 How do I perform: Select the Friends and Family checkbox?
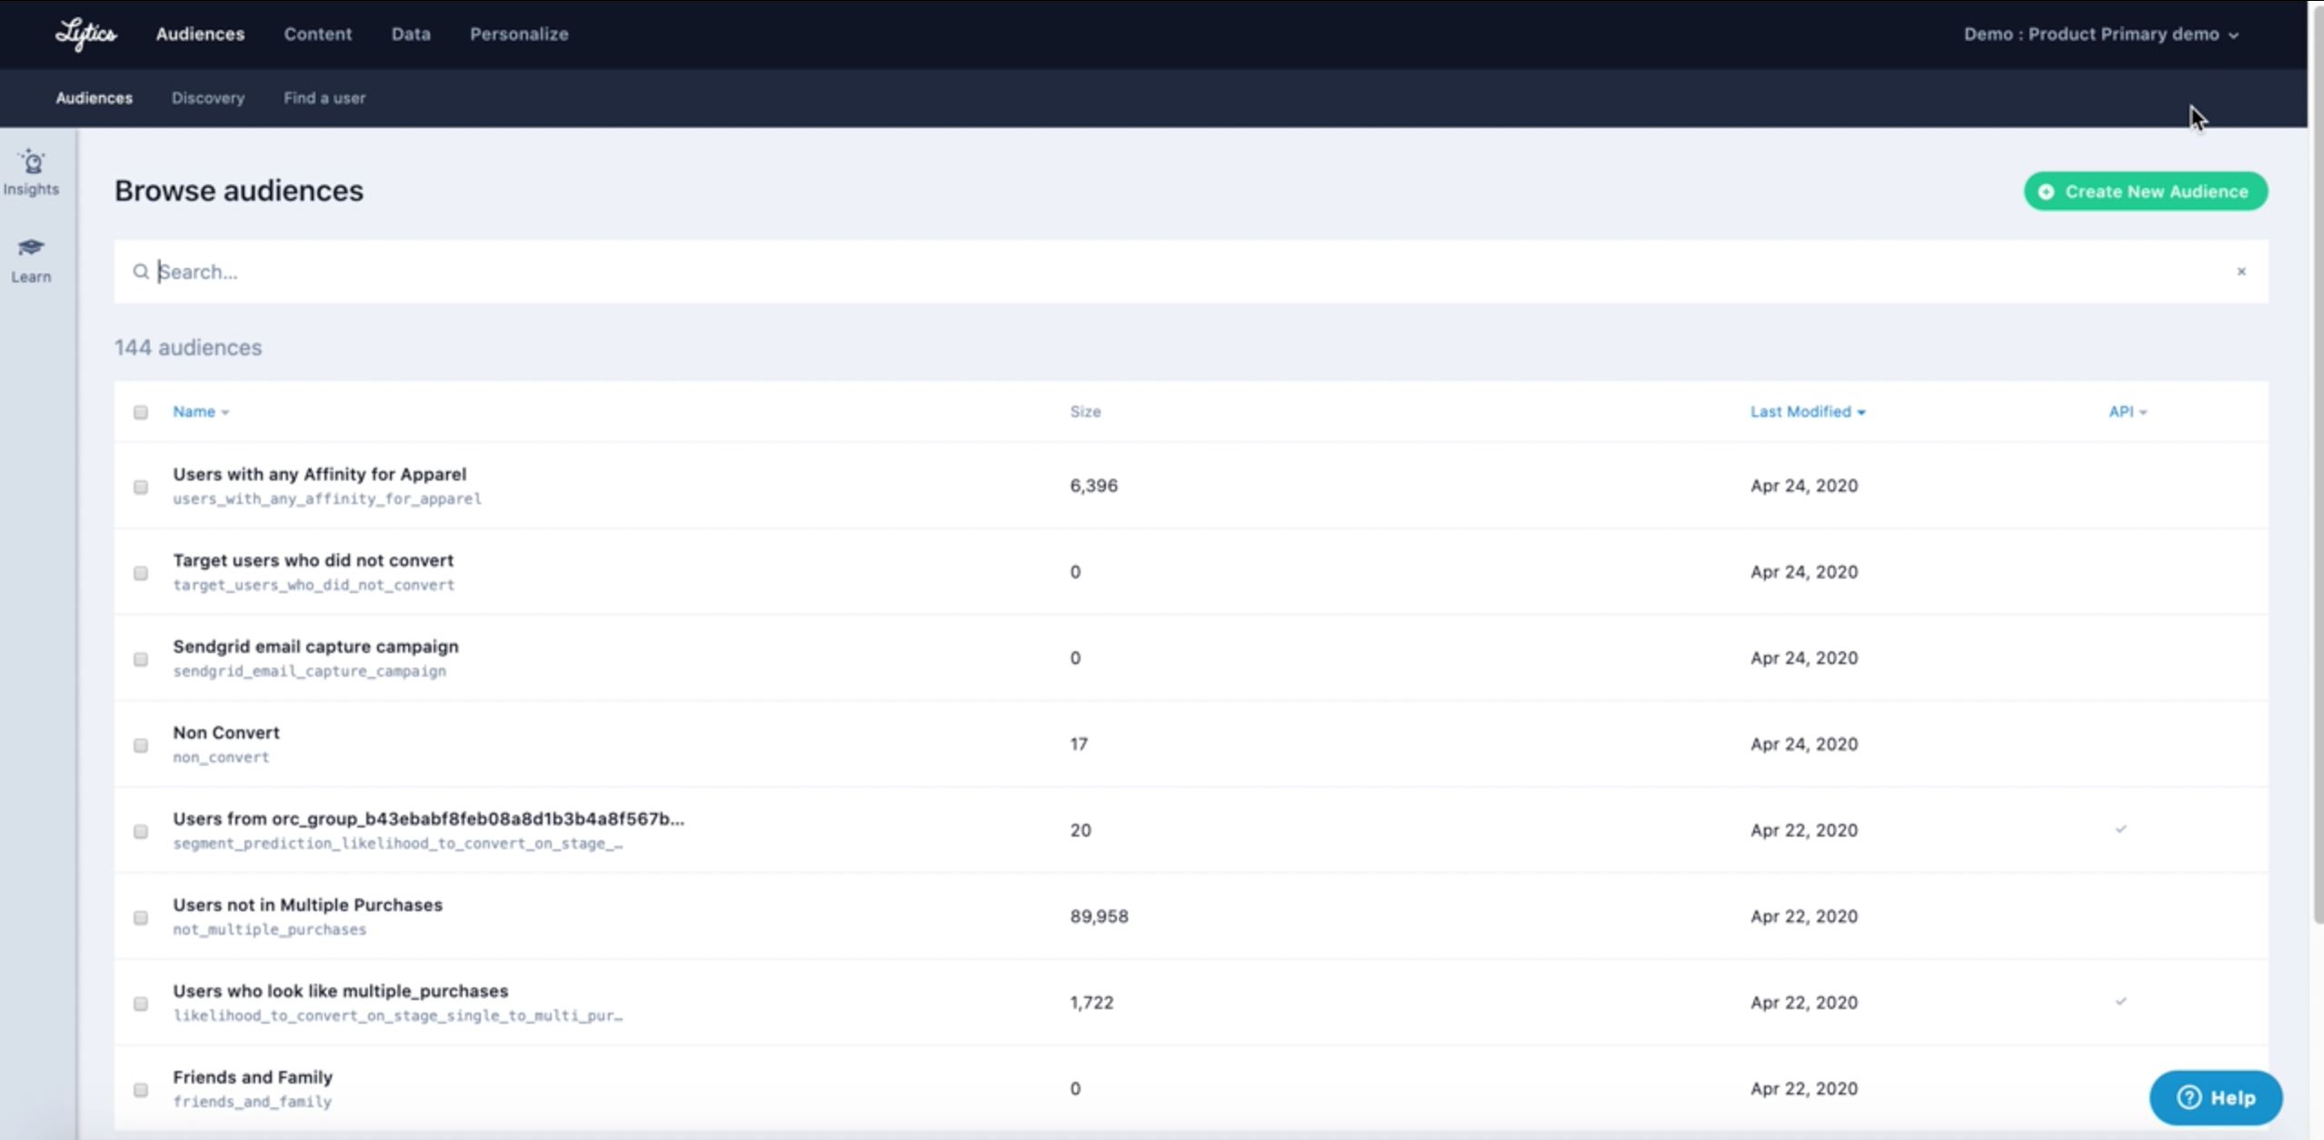pos(141,1089)
